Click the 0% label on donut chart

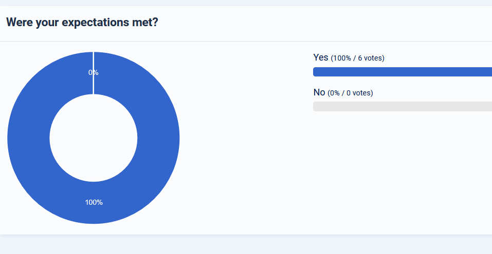coord(93,73)
